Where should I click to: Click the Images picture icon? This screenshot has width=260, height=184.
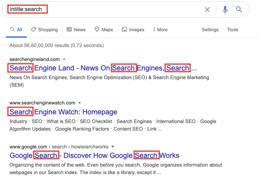(x=124, y=29)
